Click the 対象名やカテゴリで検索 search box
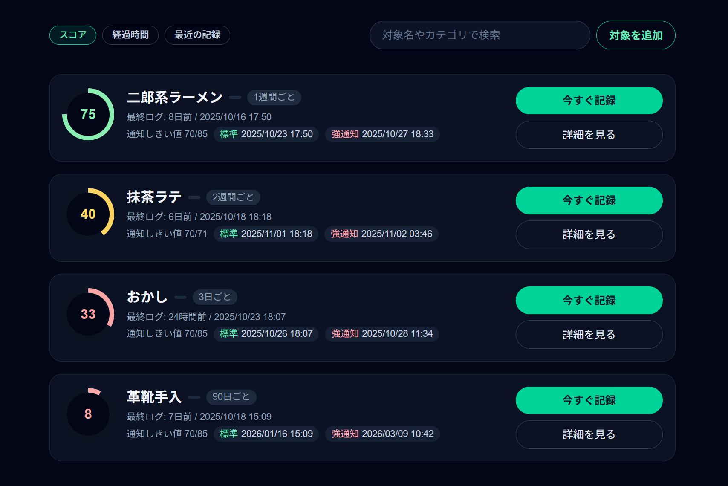Viewport: 728px width, 486px height. 480,35
